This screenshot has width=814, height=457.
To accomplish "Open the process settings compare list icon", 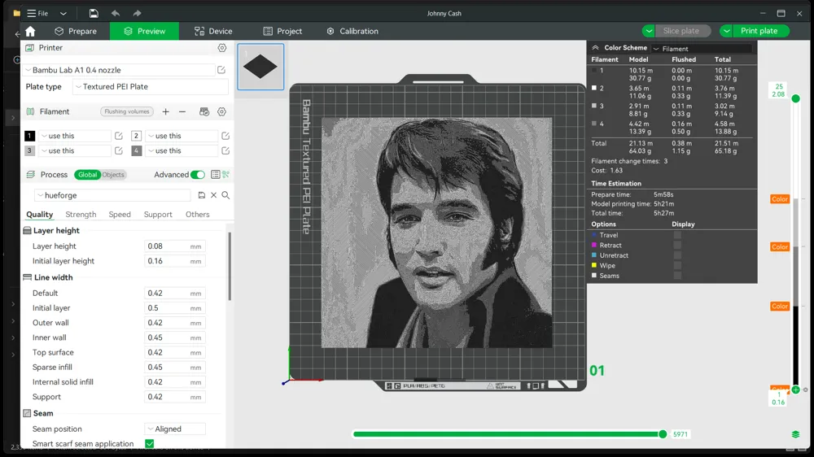I will click(216, 175).
